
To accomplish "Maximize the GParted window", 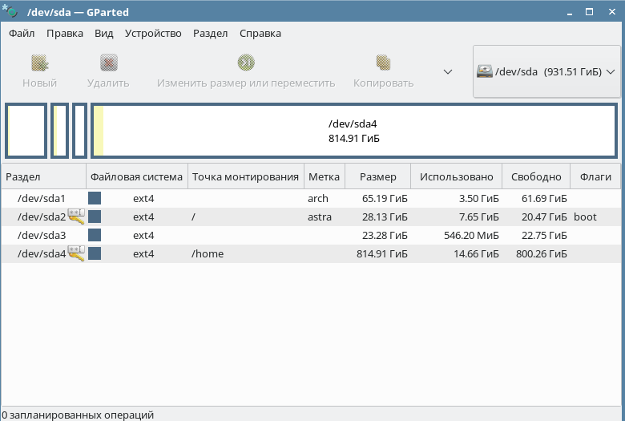I will 589,12.
